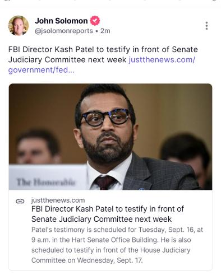
Task: Click the 'Committee on Wednesday, Sept. 17' line
Action: (87, 260)
